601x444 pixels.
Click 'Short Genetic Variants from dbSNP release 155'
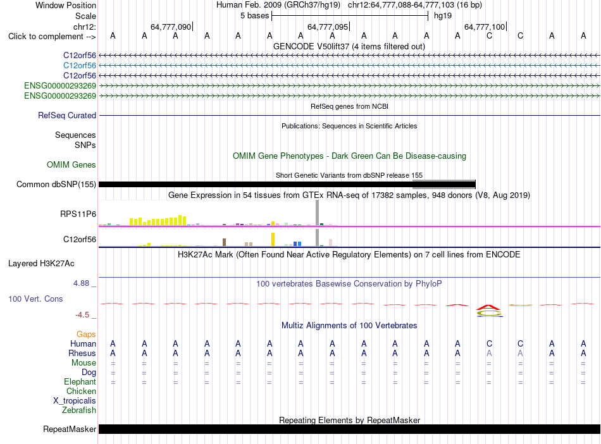(349, 175)
